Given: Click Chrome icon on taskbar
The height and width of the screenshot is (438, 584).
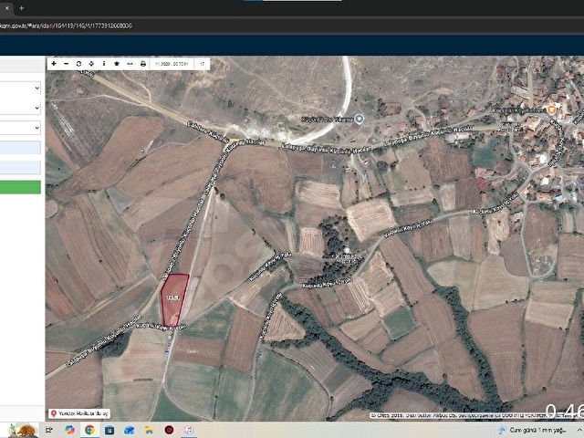Looking at the screenshot, I should click(89, 430).
